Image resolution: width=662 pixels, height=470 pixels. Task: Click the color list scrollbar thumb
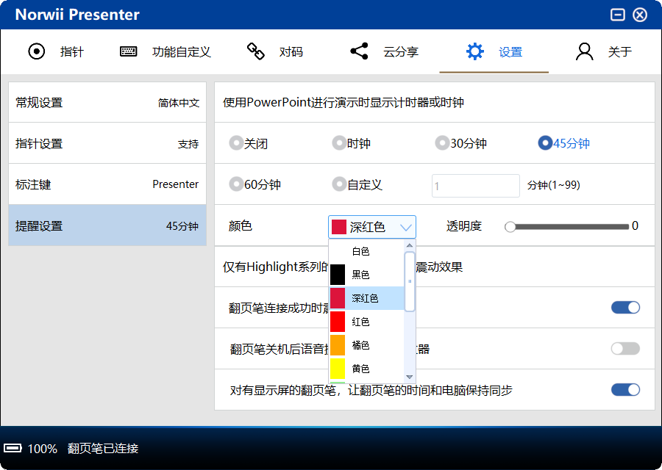(x=410, y=281)
